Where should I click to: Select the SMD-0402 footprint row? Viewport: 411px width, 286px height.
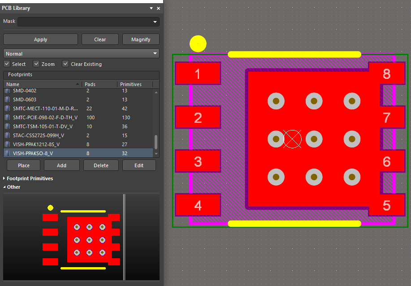[x=78, y=91]
